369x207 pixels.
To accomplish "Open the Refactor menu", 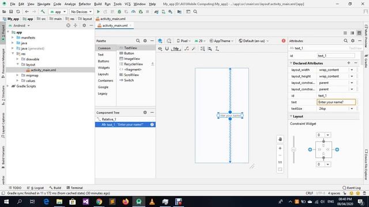I will (85, 4).
